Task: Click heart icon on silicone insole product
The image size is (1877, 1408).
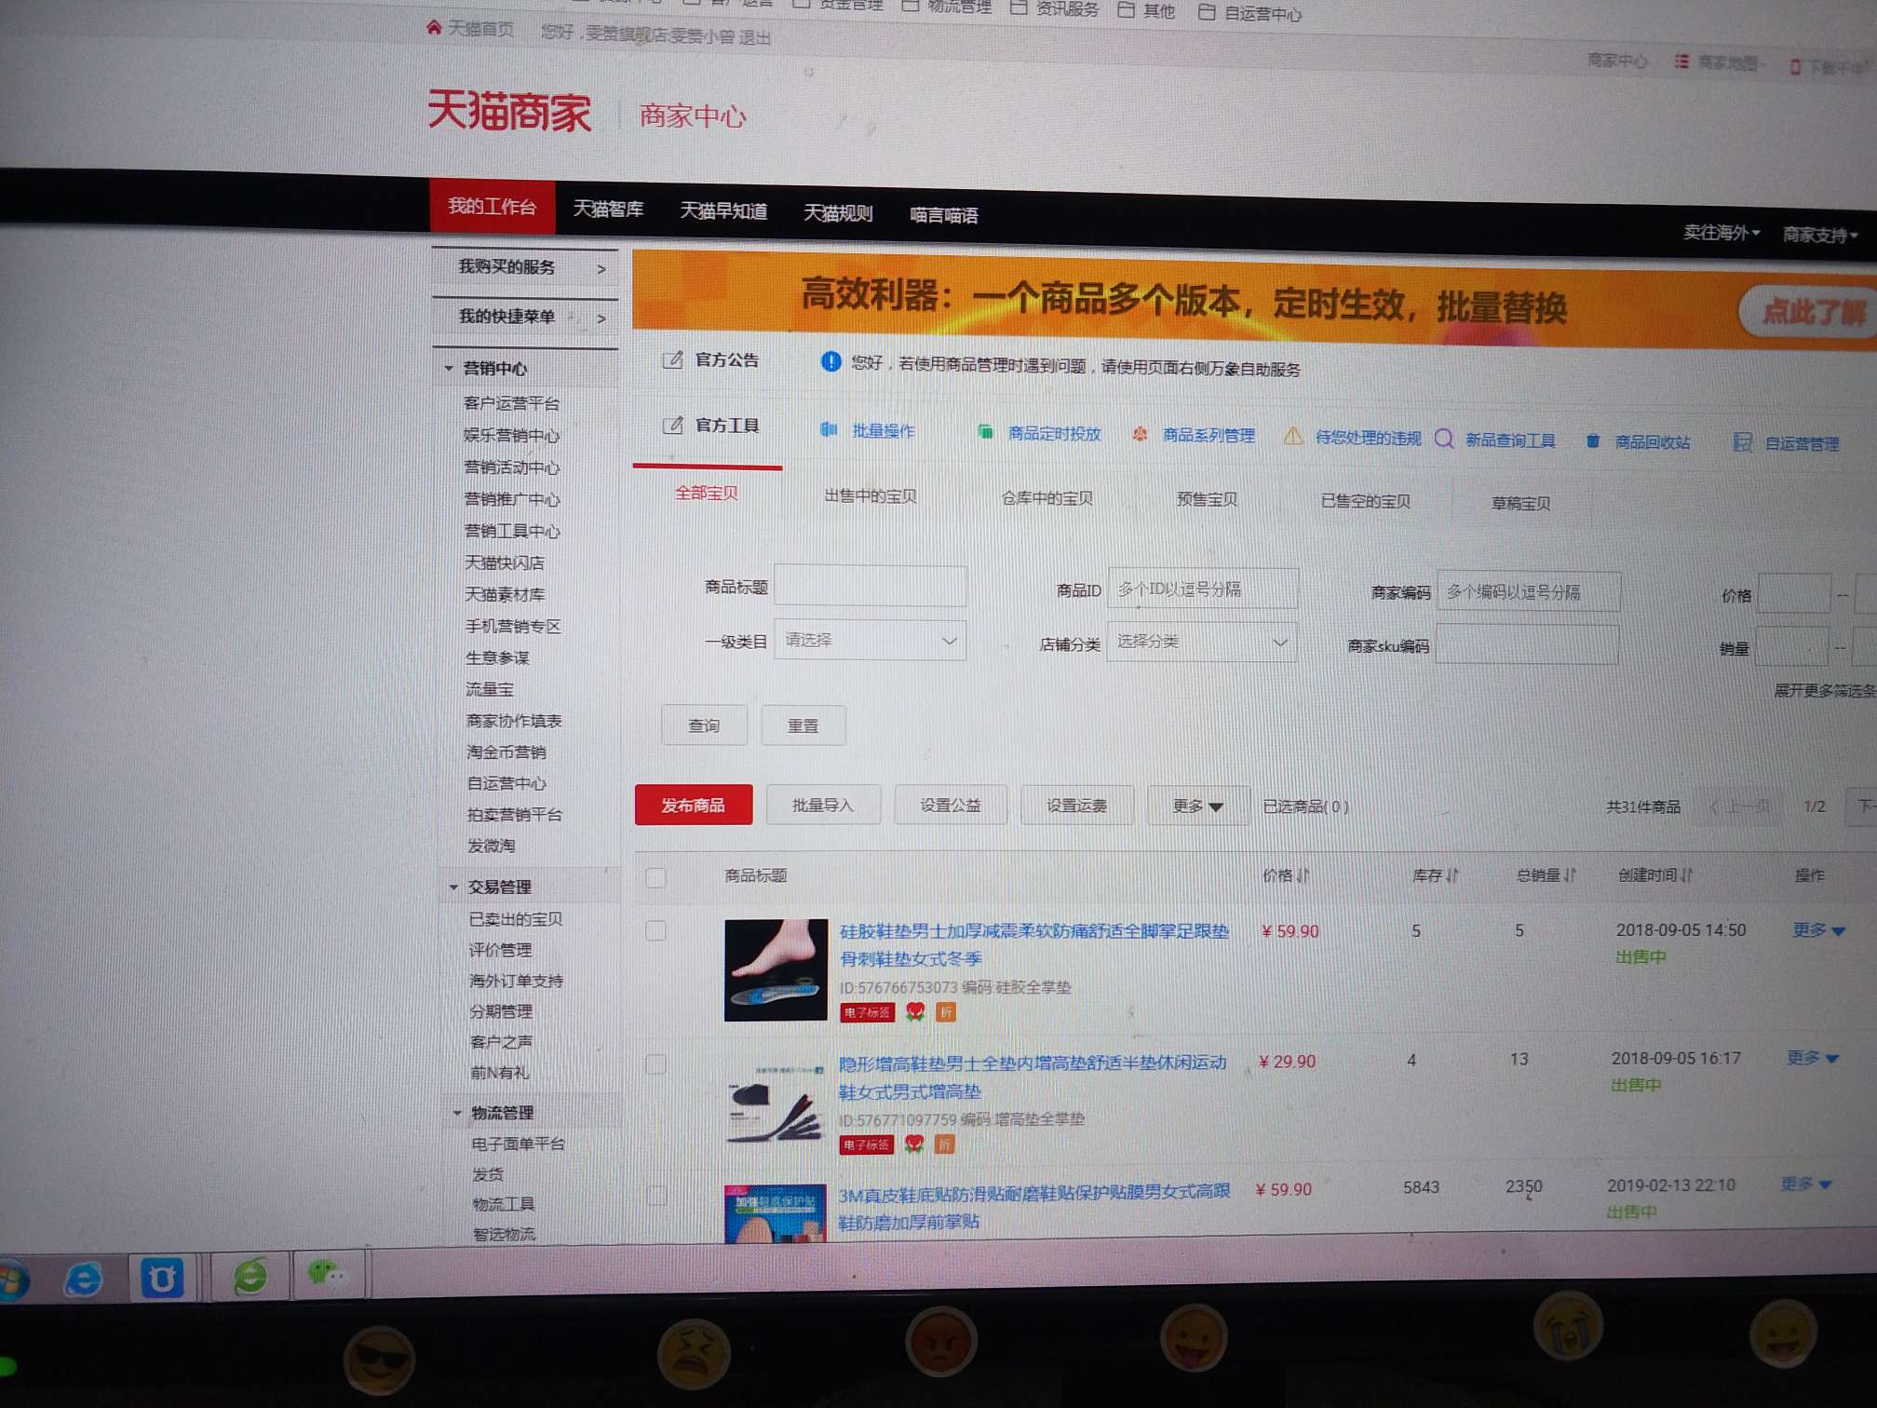Action: tap(916, 1012)
